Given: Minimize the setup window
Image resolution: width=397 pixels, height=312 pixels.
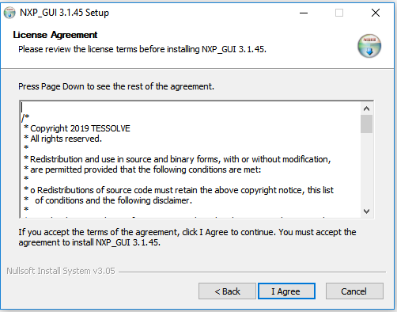Looking at the screenshot, I should coord(304,13).
